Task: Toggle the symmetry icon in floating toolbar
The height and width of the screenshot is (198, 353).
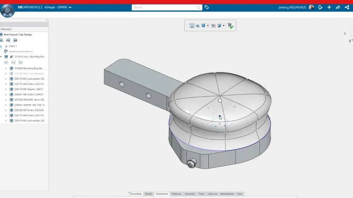Action: click(192, 26)
